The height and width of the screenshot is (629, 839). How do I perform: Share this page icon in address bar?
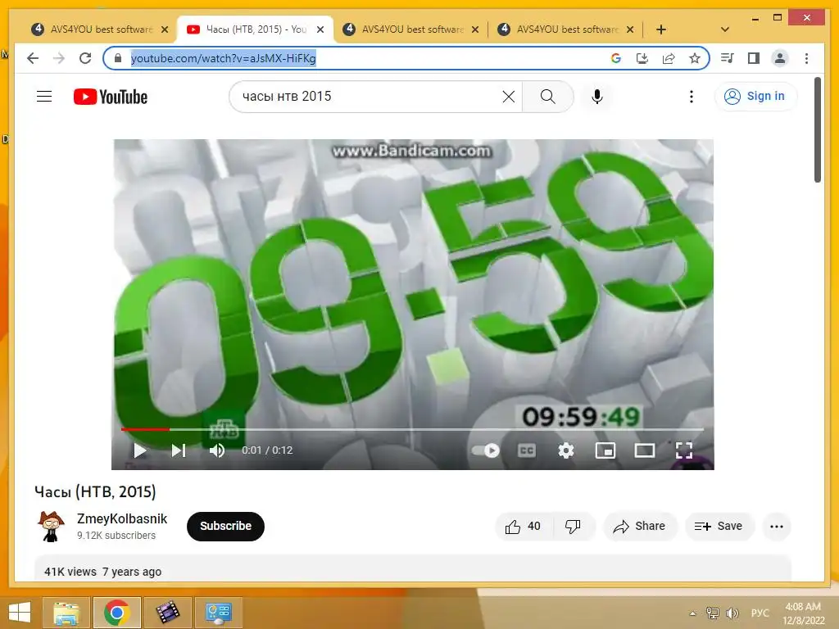669,58
